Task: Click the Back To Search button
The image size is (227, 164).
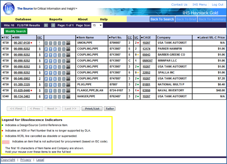Action: point(162,19)
